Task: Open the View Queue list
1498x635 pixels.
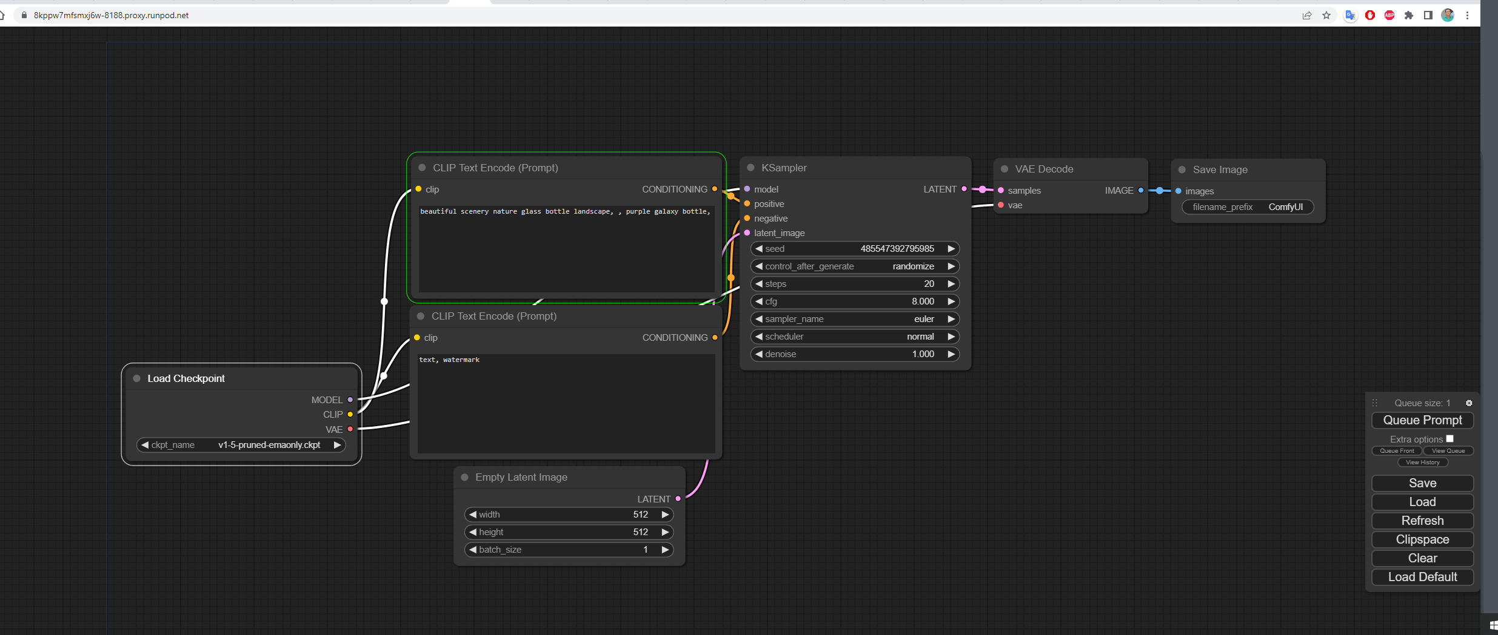Action: point(1448,451)
